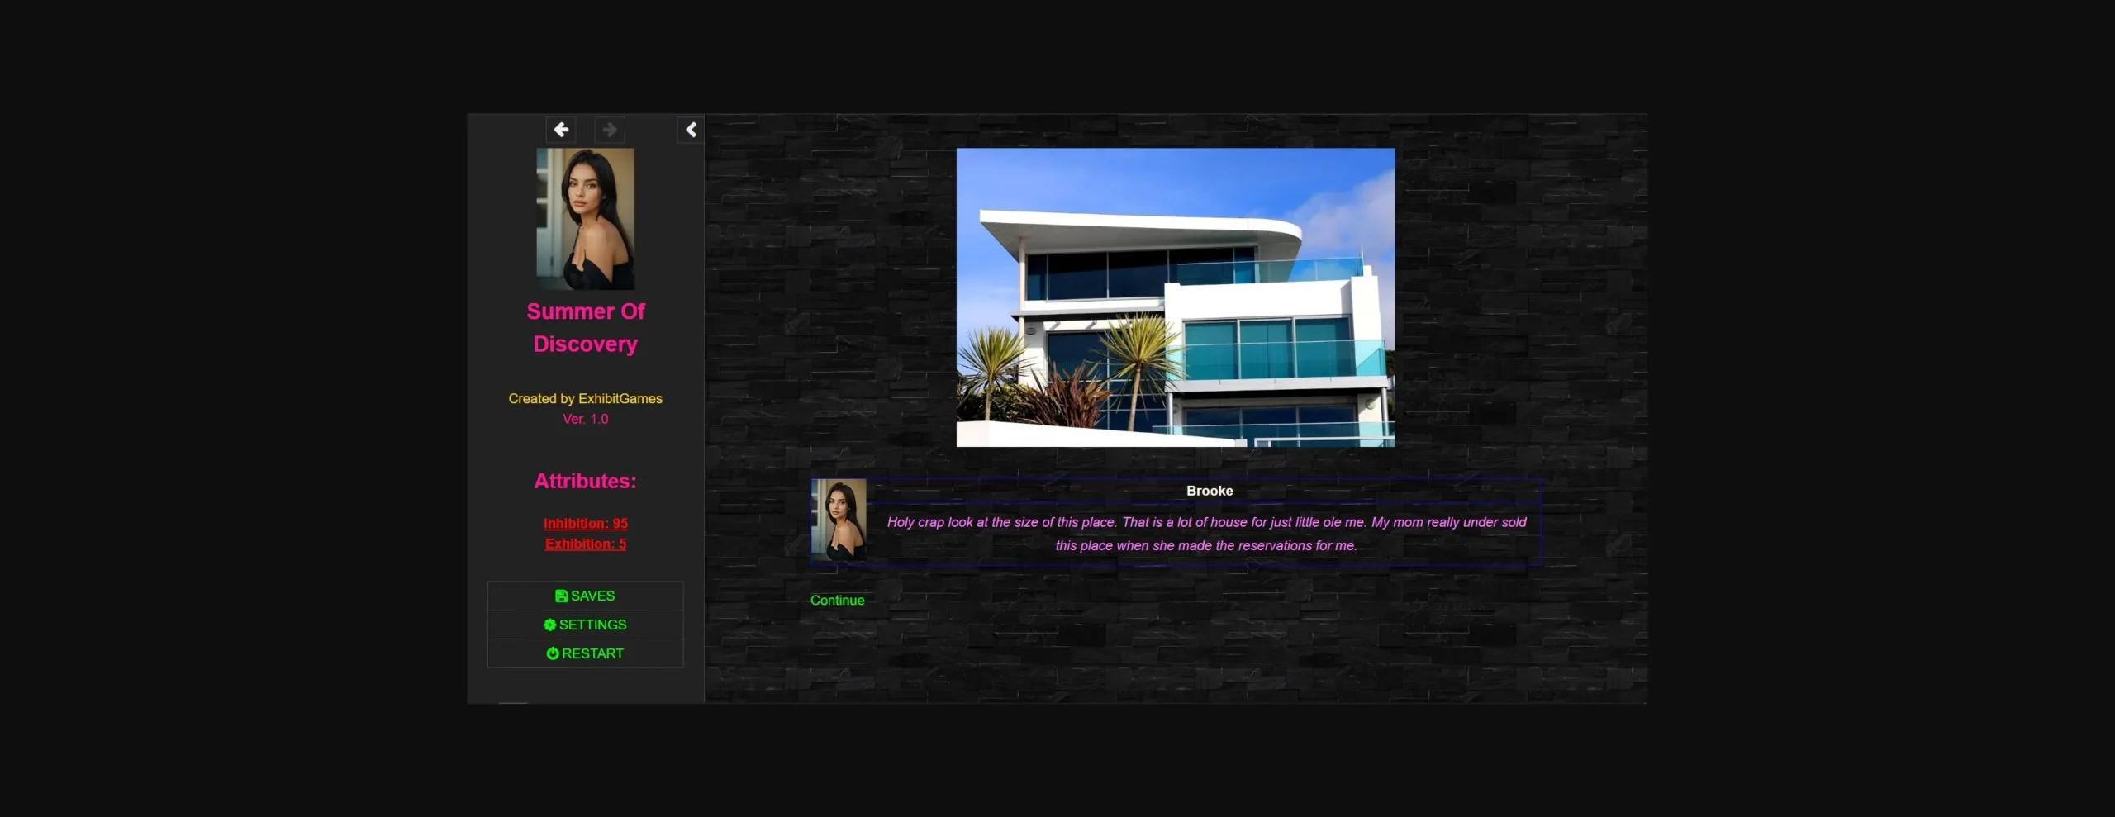Image resolution: width=2115 pixels, height=817 pixels.
Task: Click the gear icon beside SETTINGS
Action: (549, 625)
